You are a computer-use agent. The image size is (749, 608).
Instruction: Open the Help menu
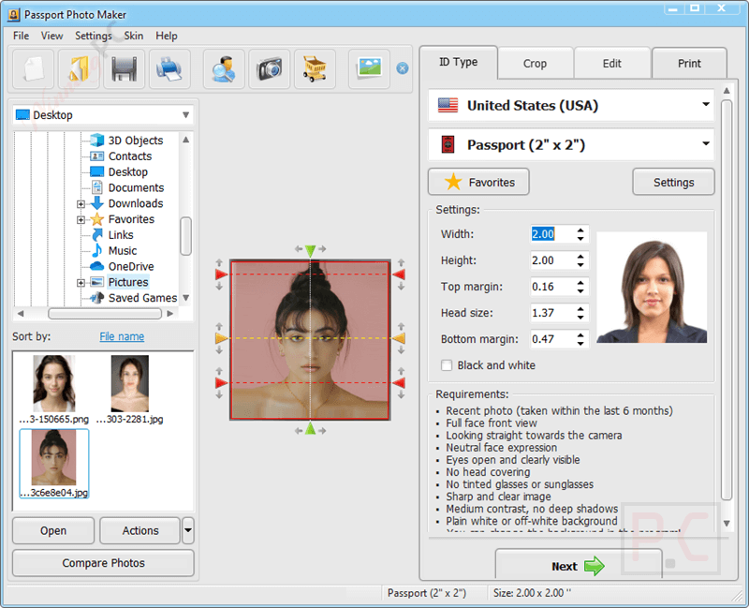pos(167,36)
